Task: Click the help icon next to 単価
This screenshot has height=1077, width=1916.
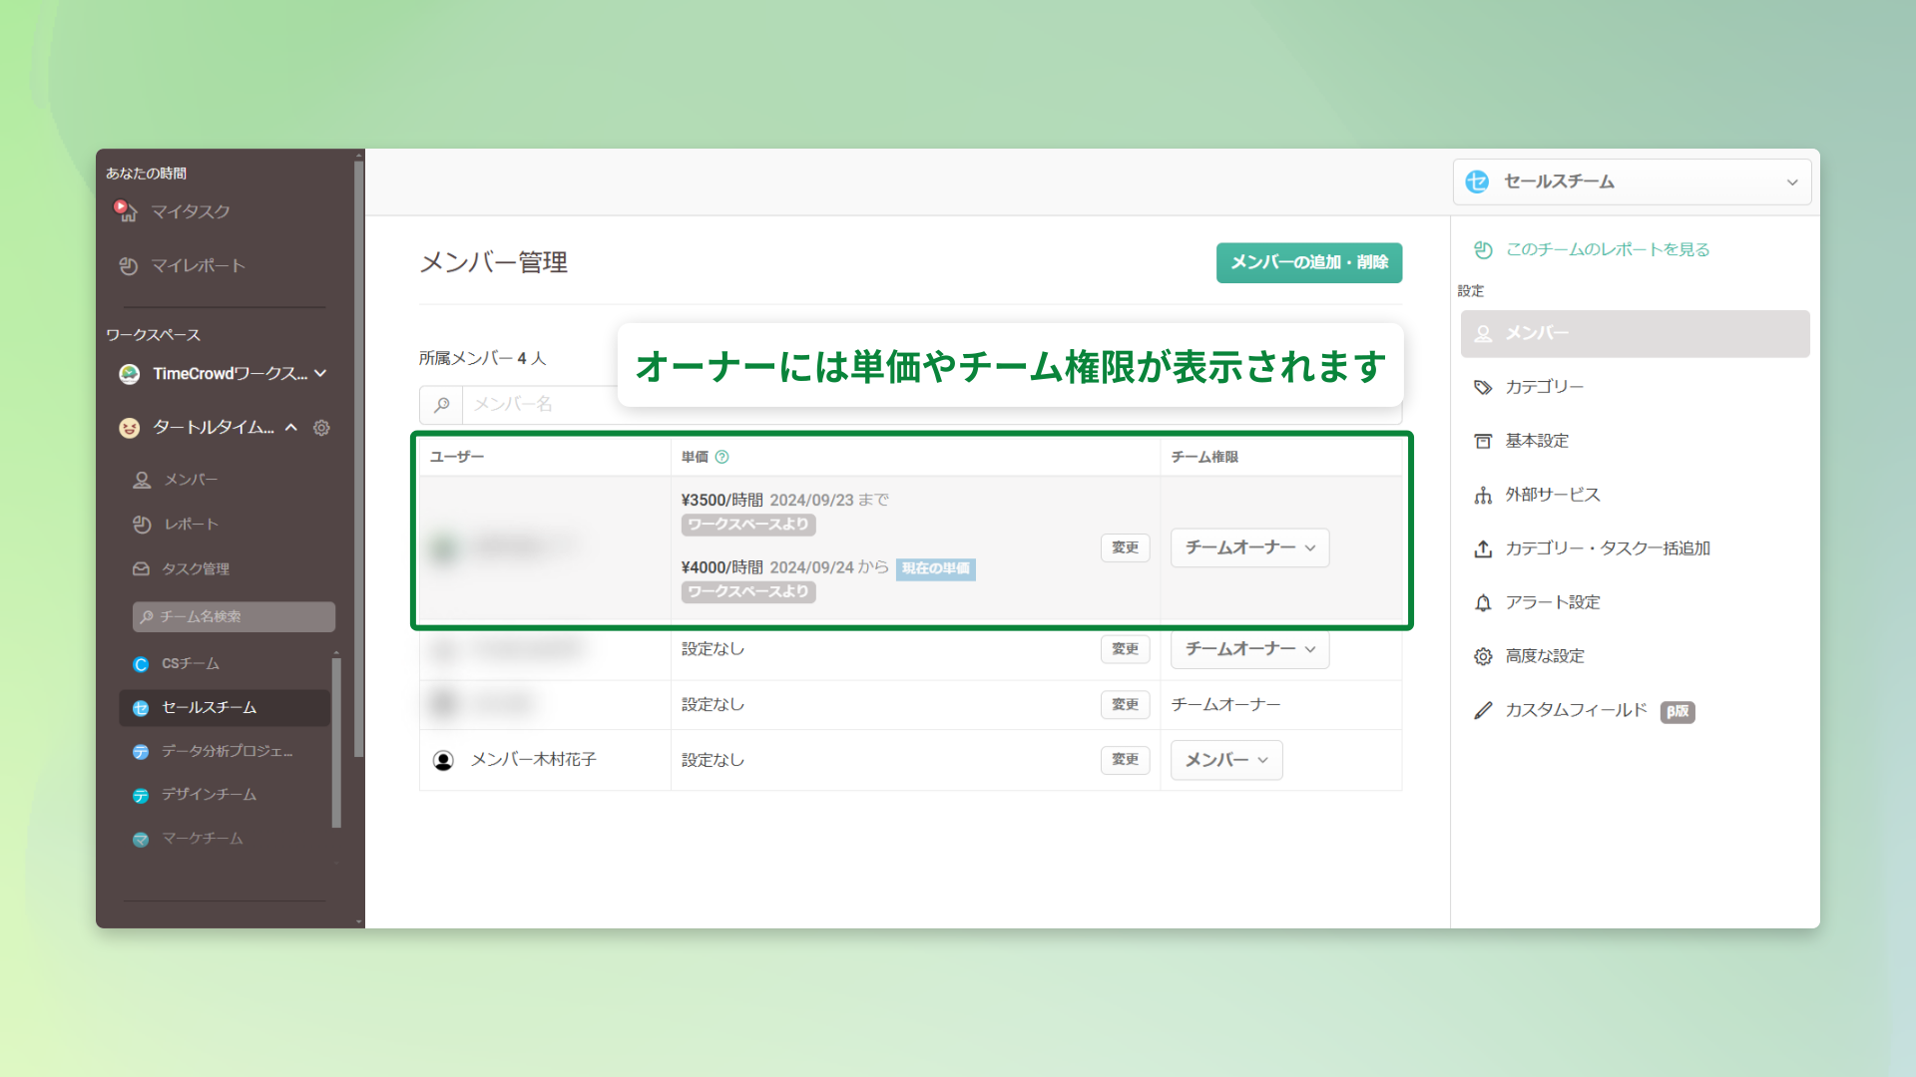Action: tap(721, 457)
